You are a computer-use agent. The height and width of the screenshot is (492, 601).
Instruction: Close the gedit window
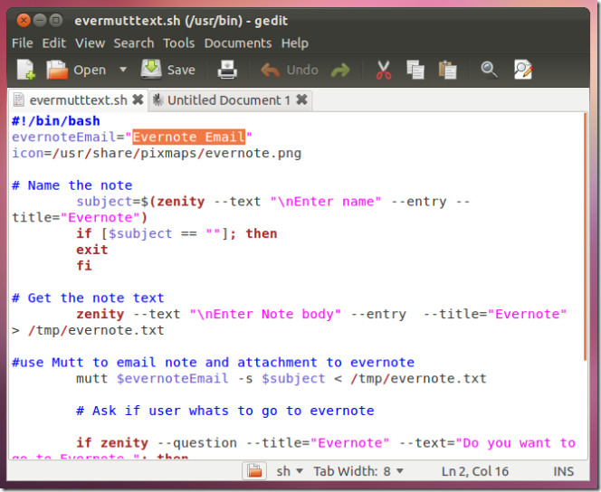[x=24, y=20]
